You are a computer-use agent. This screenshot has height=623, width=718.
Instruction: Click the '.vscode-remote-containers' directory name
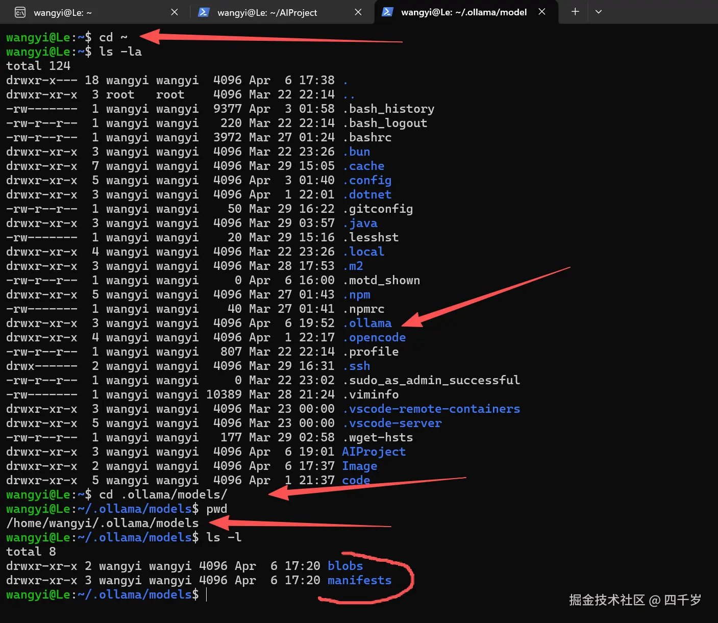pos(431,409)
